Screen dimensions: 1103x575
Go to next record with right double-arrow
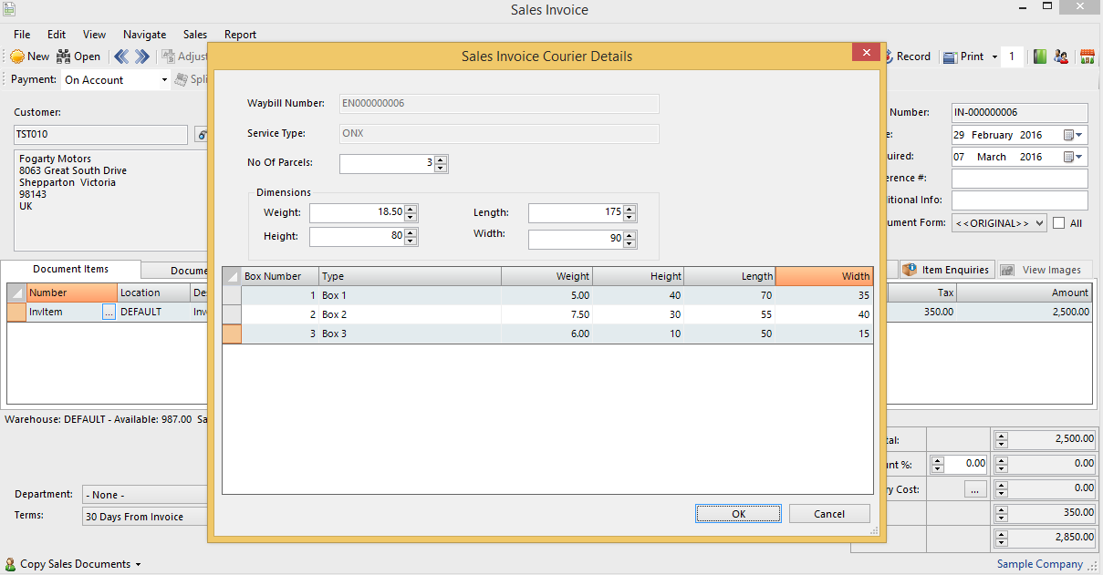pos(142,56)
